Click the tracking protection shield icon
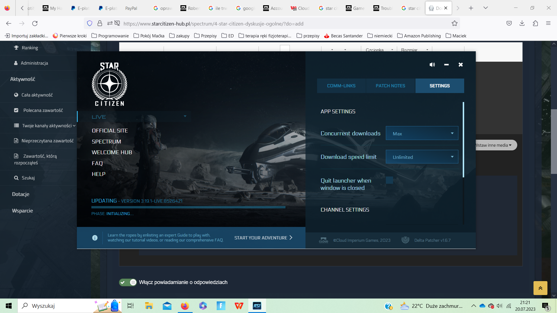557x313 pixels. pyautogui.click(x=90, y=23)
